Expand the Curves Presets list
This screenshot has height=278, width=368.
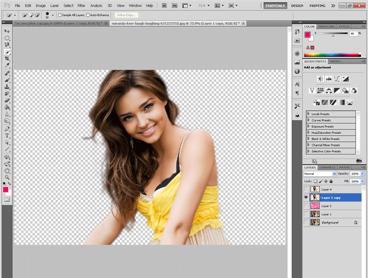[x=308, y=120]
